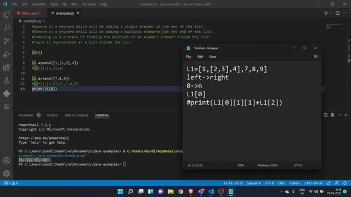The width and height of the screenshot is (351, 197).
Task: Open the Manage gear in VS Code
Action: pyautogui.click(x=7, y=173)
